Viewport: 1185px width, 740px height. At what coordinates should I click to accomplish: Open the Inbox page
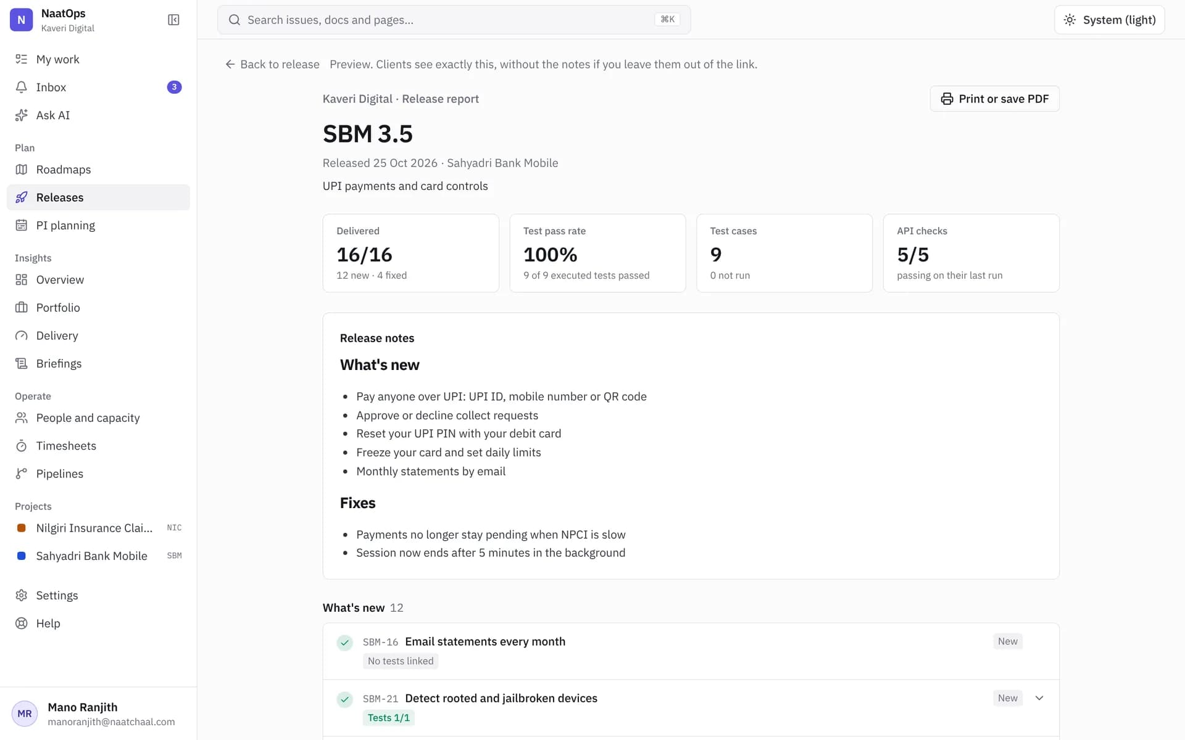tap(98, 87)
